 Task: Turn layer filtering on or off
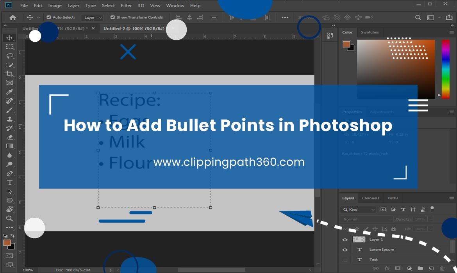[x=432, y=209]
